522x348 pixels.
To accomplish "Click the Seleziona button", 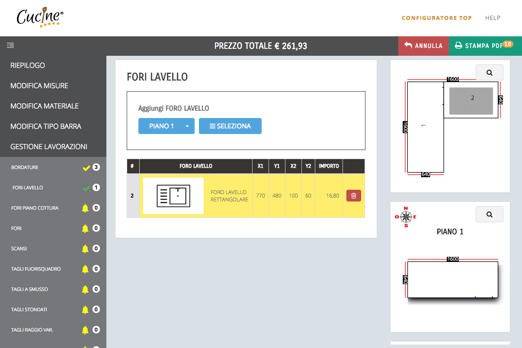I will (x=230, y=126).
